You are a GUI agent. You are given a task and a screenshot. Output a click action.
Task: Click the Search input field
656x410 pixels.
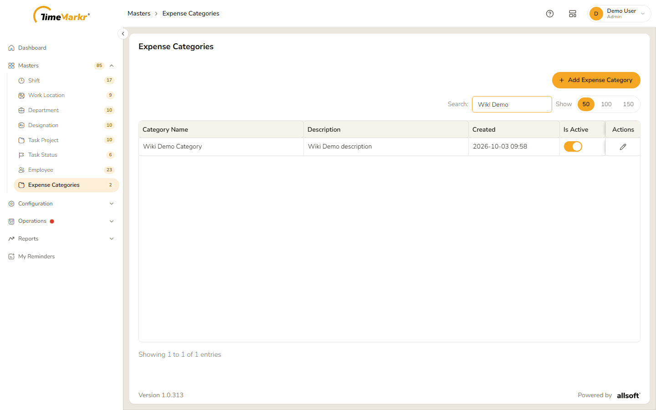[x=512, y=104]
